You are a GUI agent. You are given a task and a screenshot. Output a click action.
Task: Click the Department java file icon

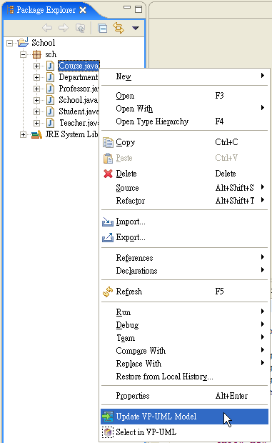pyautogui.click(x=50, y=77)
